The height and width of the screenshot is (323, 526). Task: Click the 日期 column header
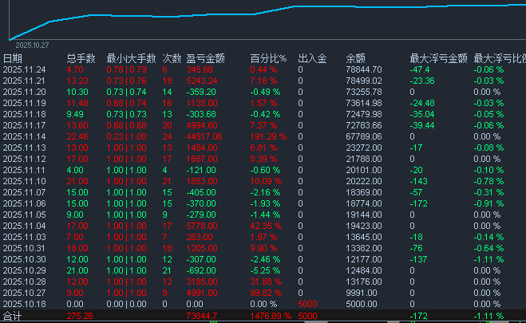(x=13, y=58)
